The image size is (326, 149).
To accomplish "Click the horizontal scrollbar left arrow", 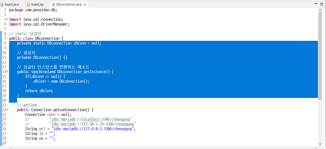I will [x=11, y=148].
